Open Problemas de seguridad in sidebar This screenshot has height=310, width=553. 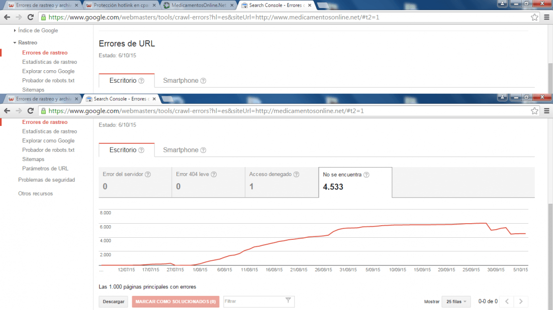[x=47, y=180]
